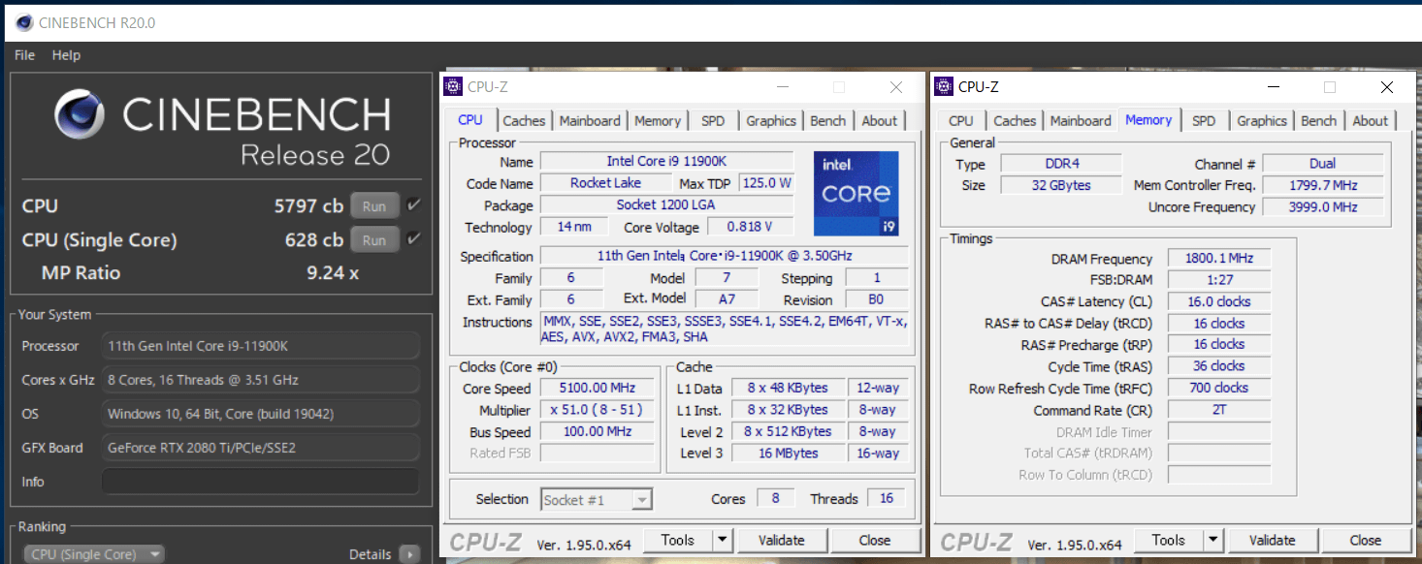Click the Info input field in Your System
Viewport: 1422px width, 564px height.
click(x=261, y=482)
